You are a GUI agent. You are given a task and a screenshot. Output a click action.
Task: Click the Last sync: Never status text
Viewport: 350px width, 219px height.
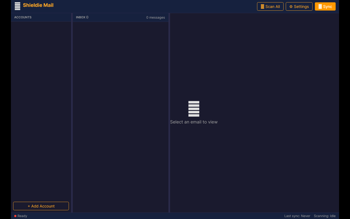click(297, 216)
